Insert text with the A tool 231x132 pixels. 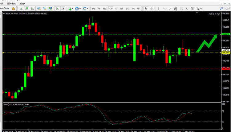coord(187,9)
